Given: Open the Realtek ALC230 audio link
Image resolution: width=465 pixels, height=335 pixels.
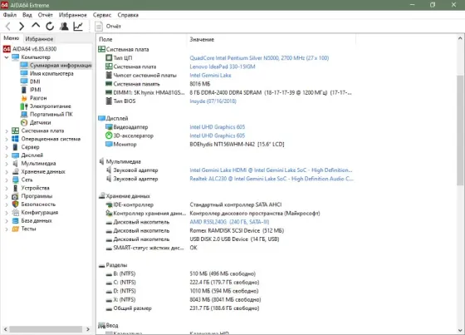Looking at the screenshot, I should (272, 179).
